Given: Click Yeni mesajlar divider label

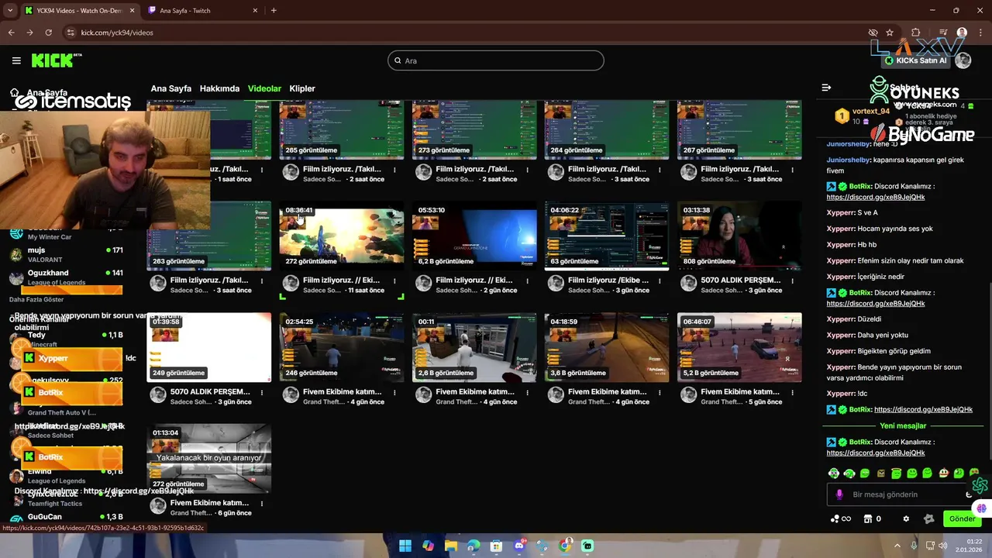Looking at the screenshot, I should pyautogui.click(x=903, y=425).
